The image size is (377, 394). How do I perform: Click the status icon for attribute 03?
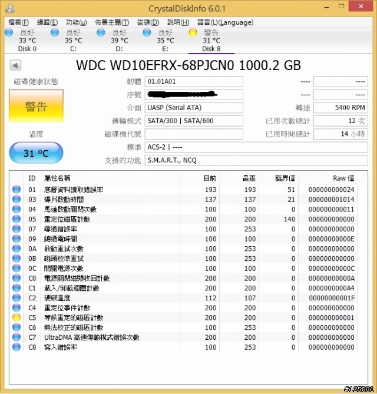tap(16, 199)
